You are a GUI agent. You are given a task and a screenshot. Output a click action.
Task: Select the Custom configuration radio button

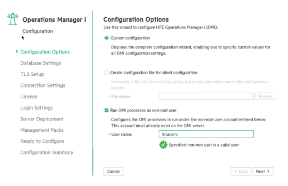106,38
